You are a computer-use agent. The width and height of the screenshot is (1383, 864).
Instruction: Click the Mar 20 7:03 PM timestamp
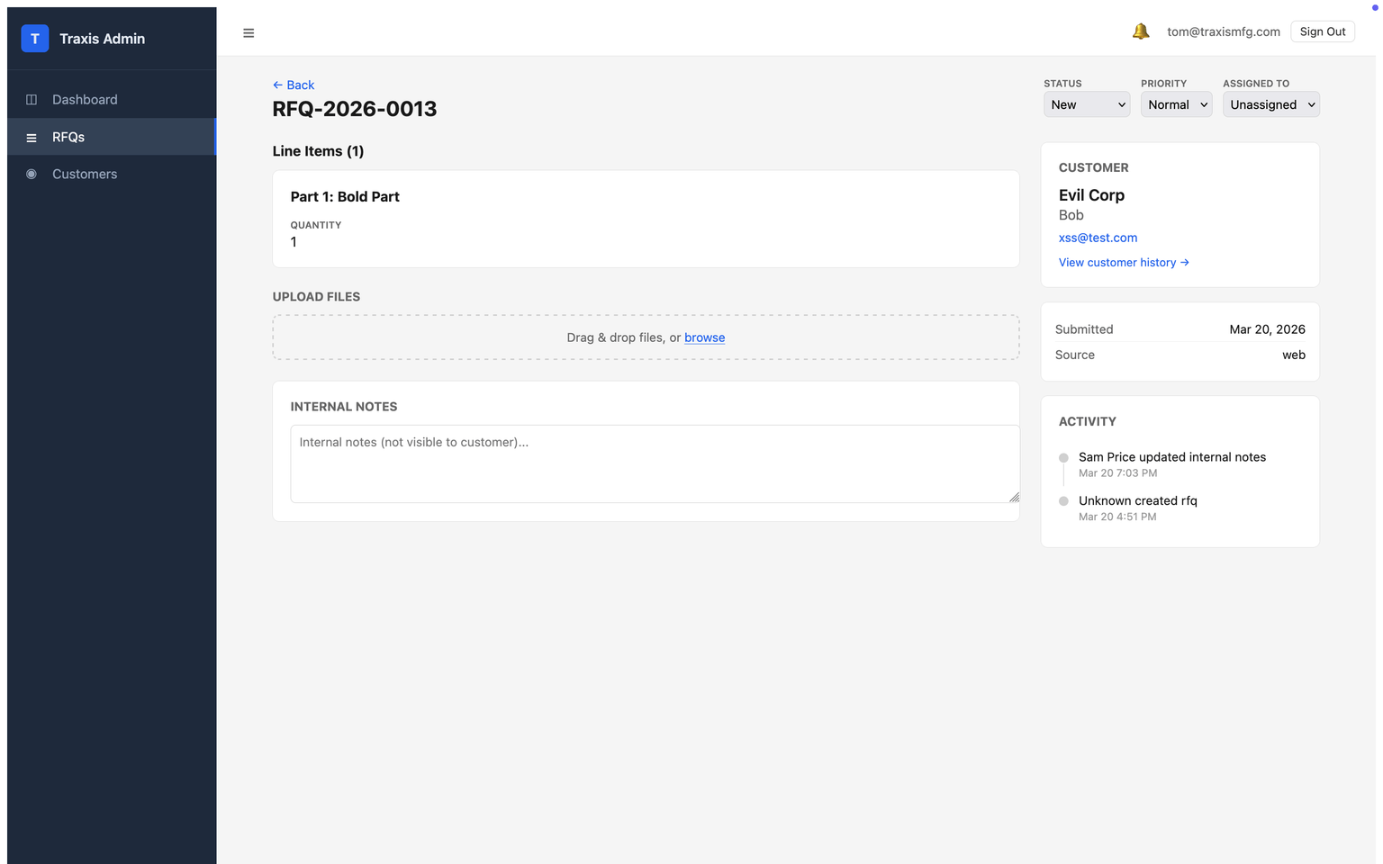[x=1117, y=473]
